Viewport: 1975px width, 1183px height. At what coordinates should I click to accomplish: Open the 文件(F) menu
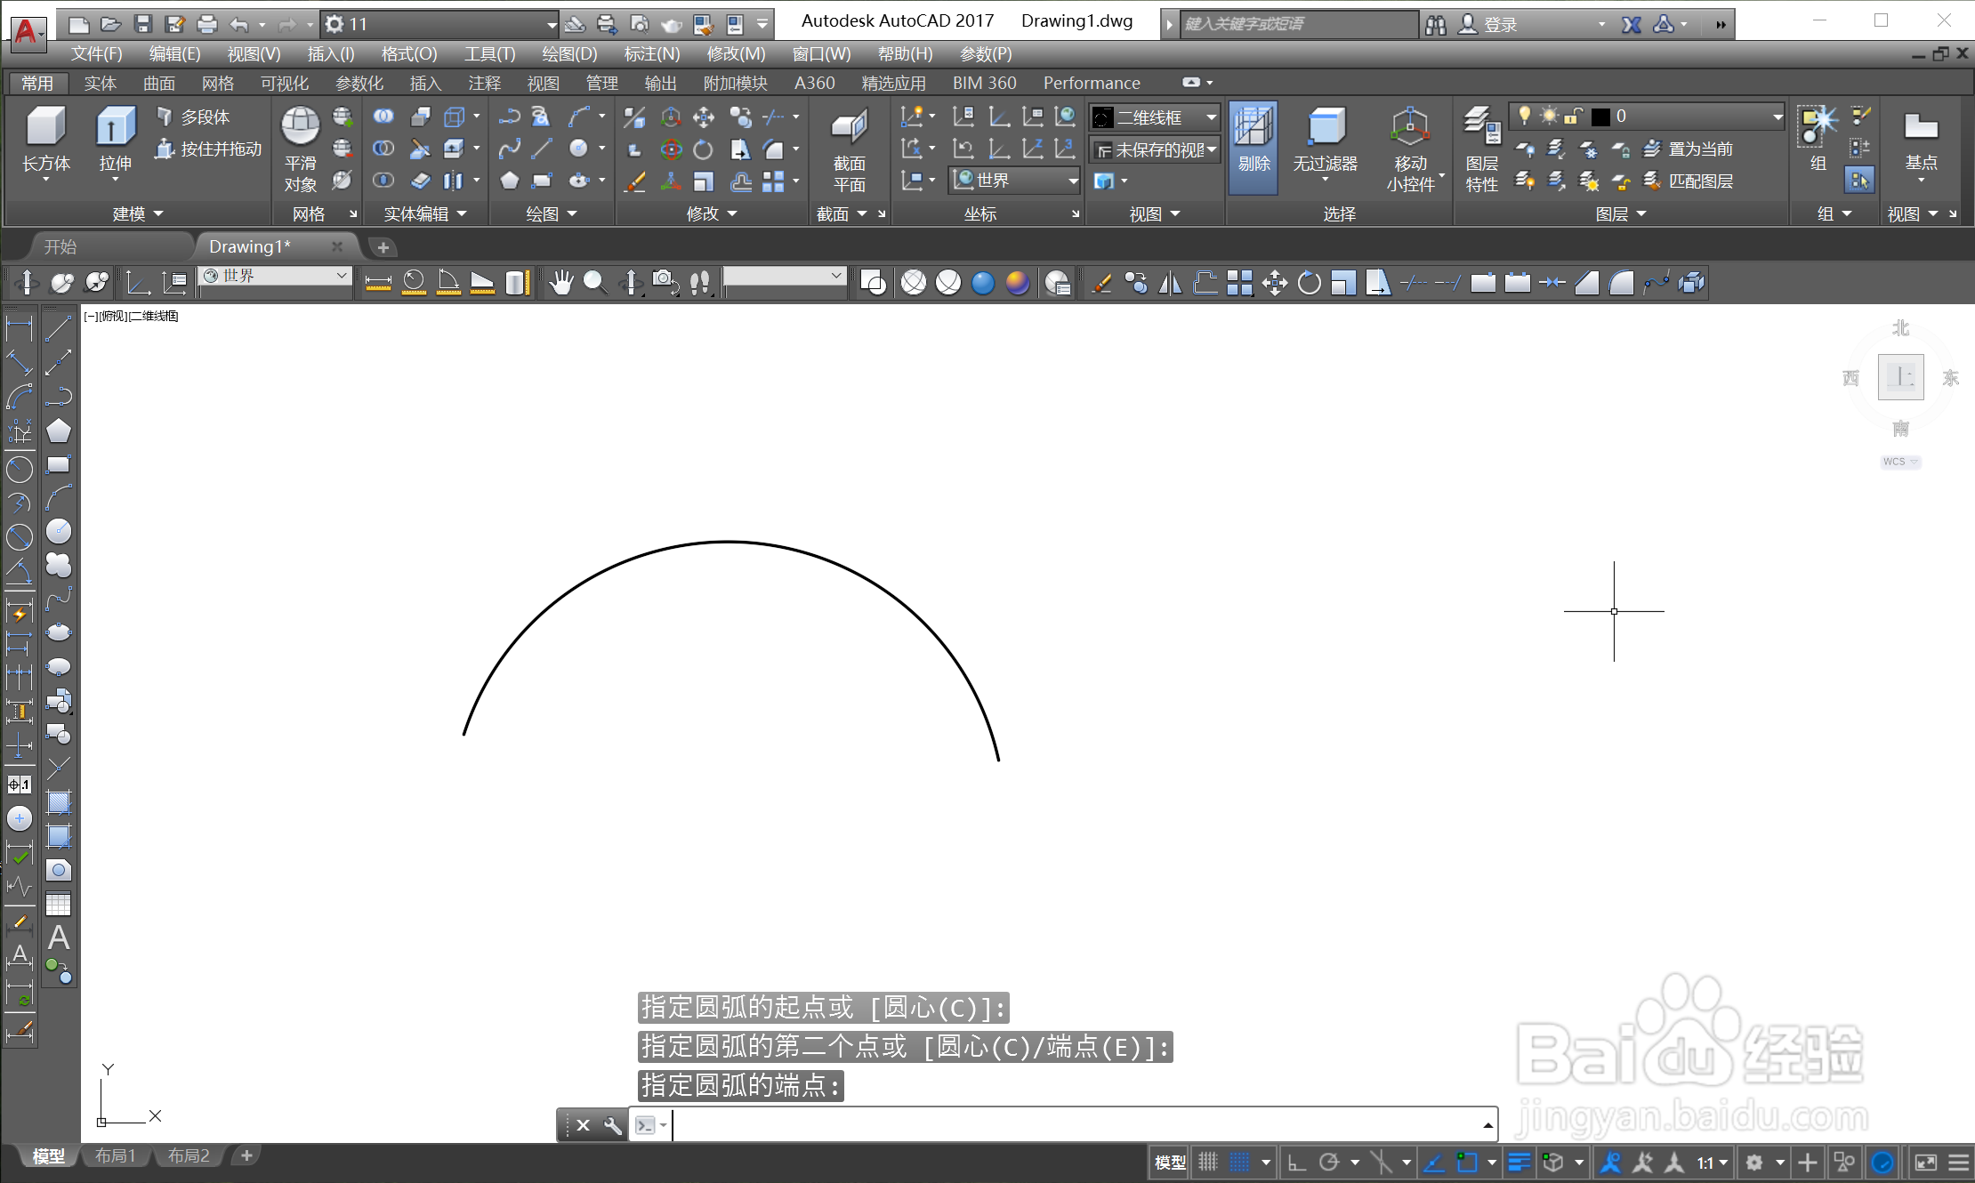point(96,54)
